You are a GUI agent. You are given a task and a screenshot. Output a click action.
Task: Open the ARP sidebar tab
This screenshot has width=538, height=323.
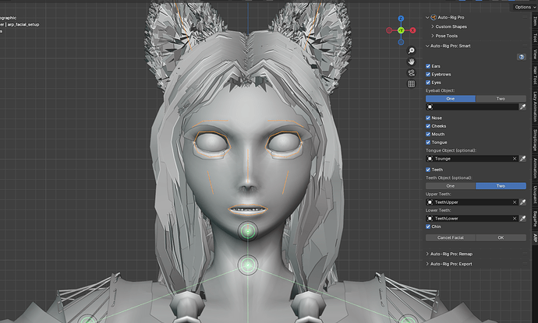535,238
